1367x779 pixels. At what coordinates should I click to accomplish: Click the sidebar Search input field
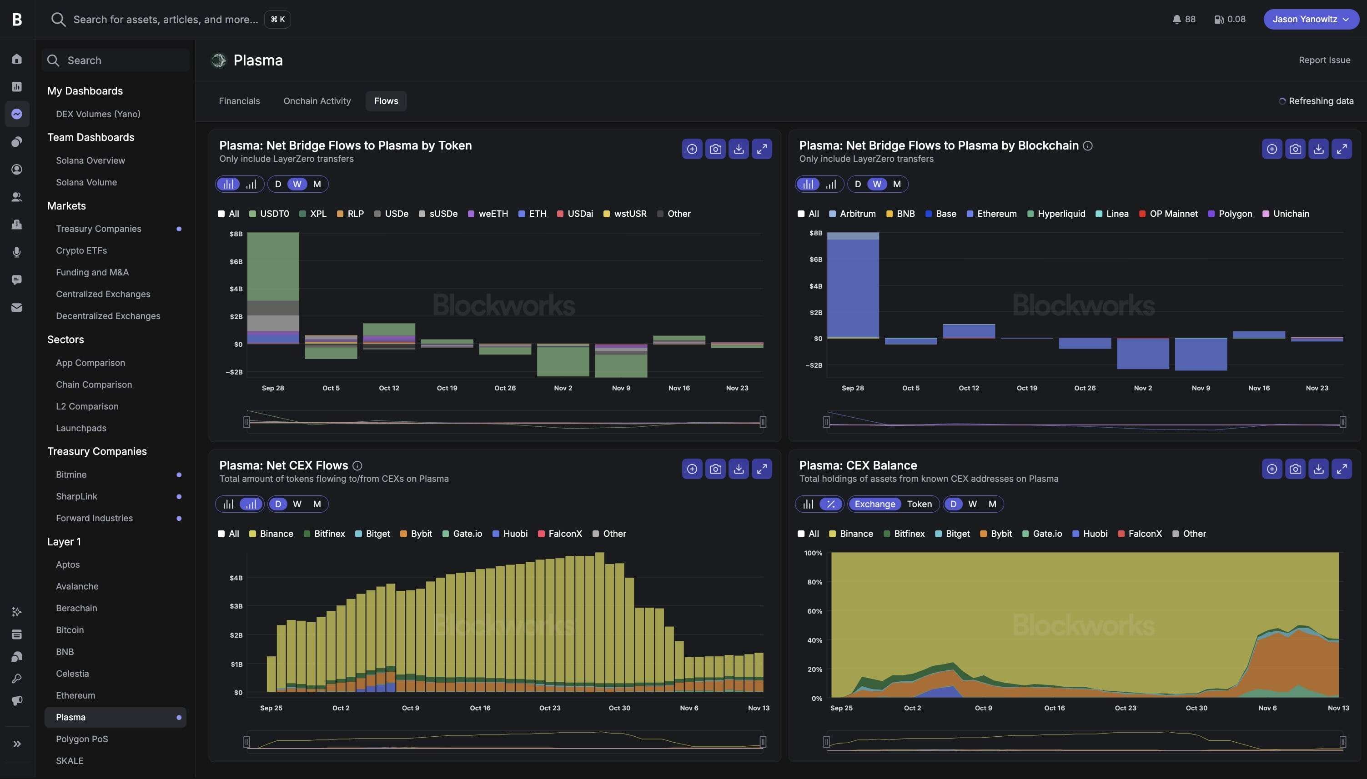click(116, 60)
